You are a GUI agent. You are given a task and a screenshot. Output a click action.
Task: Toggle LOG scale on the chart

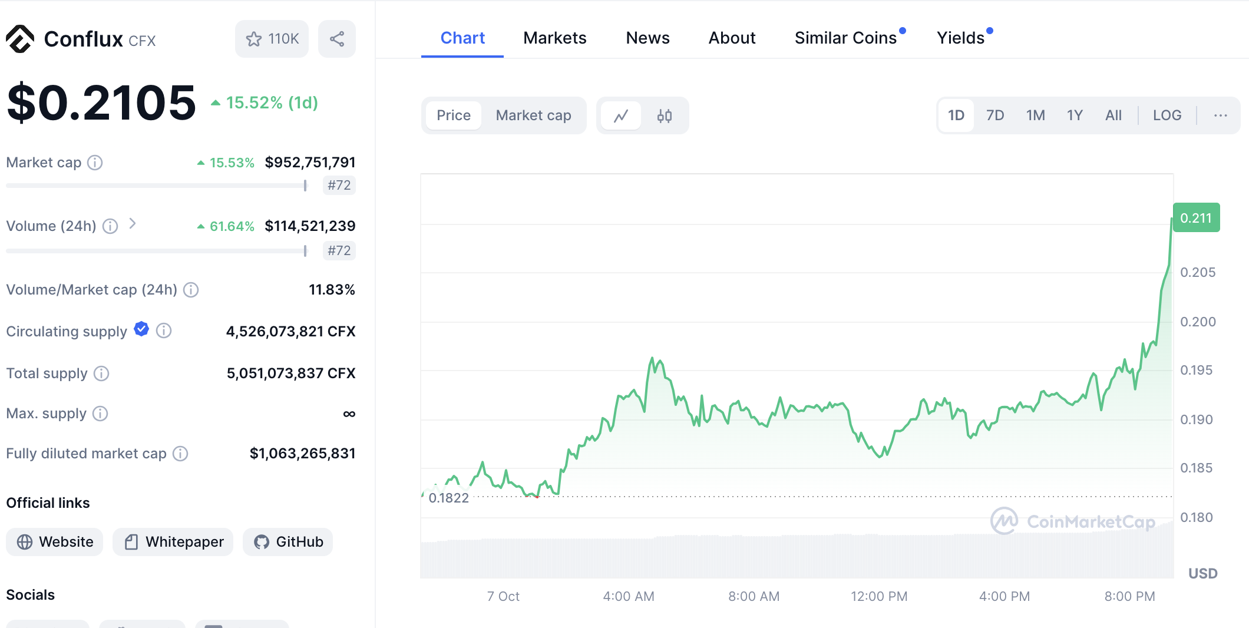point(1167,115)
